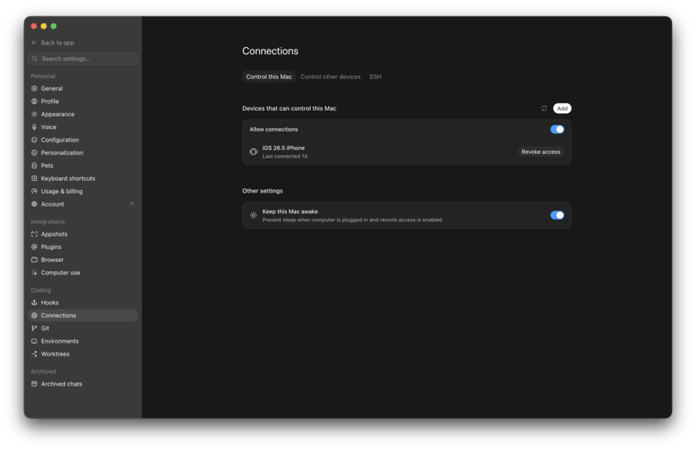696x450 pixels.
Task: Click the Browser window icon
Action: click(34, 260)
